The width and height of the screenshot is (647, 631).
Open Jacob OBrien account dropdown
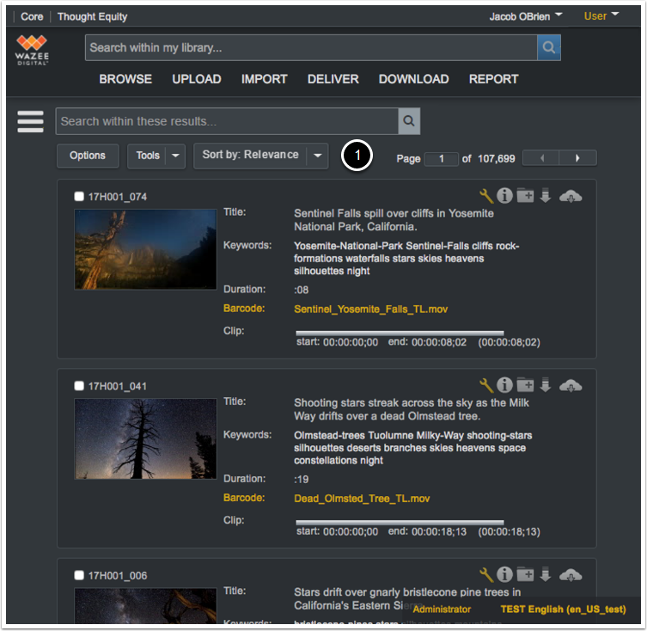525,16
